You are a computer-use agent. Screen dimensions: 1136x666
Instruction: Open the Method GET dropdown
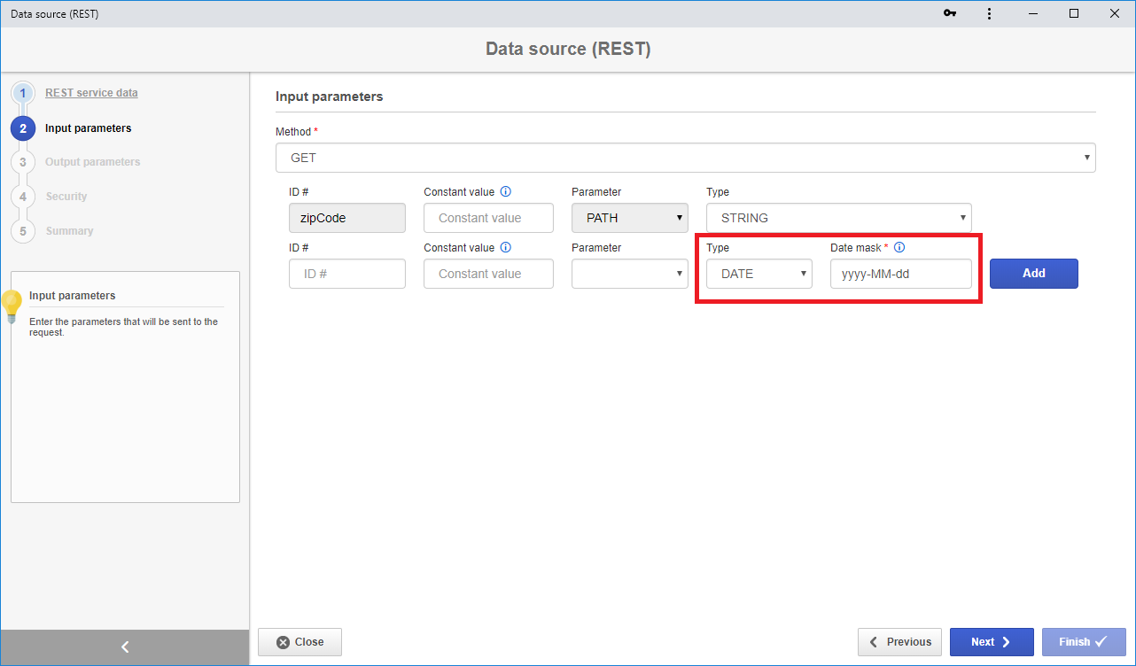pyautogui.click(x=686, y=158)
